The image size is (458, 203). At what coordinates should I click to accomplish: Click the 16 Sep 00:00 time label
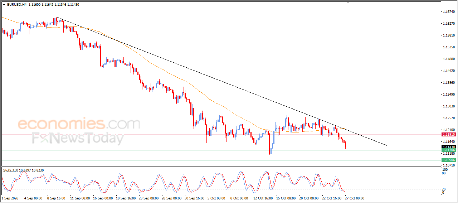click(x=103, y=198)
